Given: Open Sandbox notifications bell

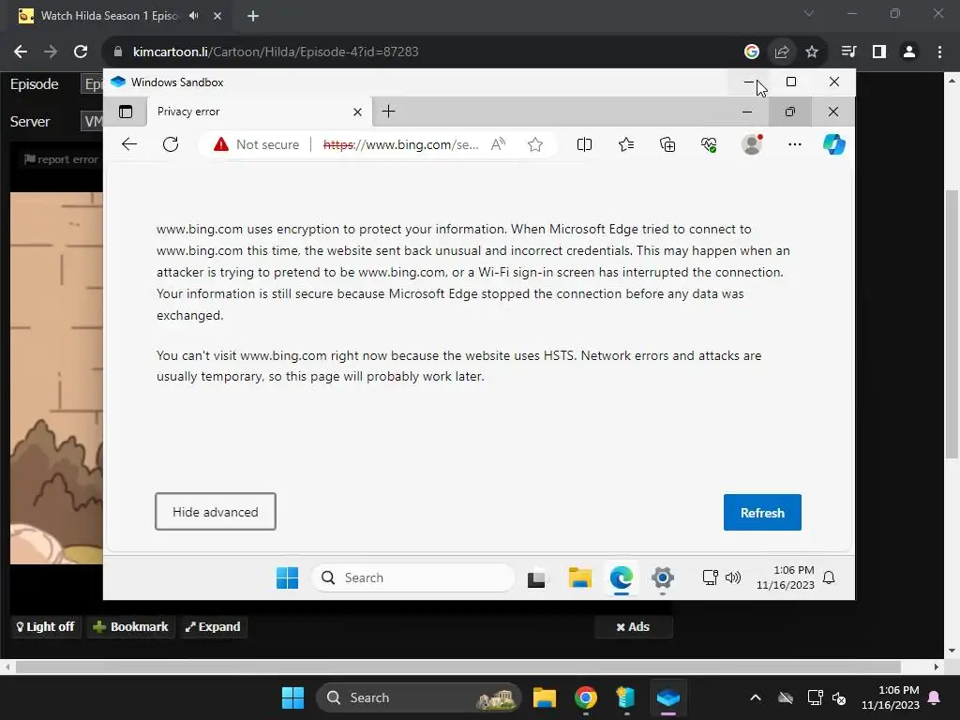Looking at the screenshot, I should pos(829,577).
